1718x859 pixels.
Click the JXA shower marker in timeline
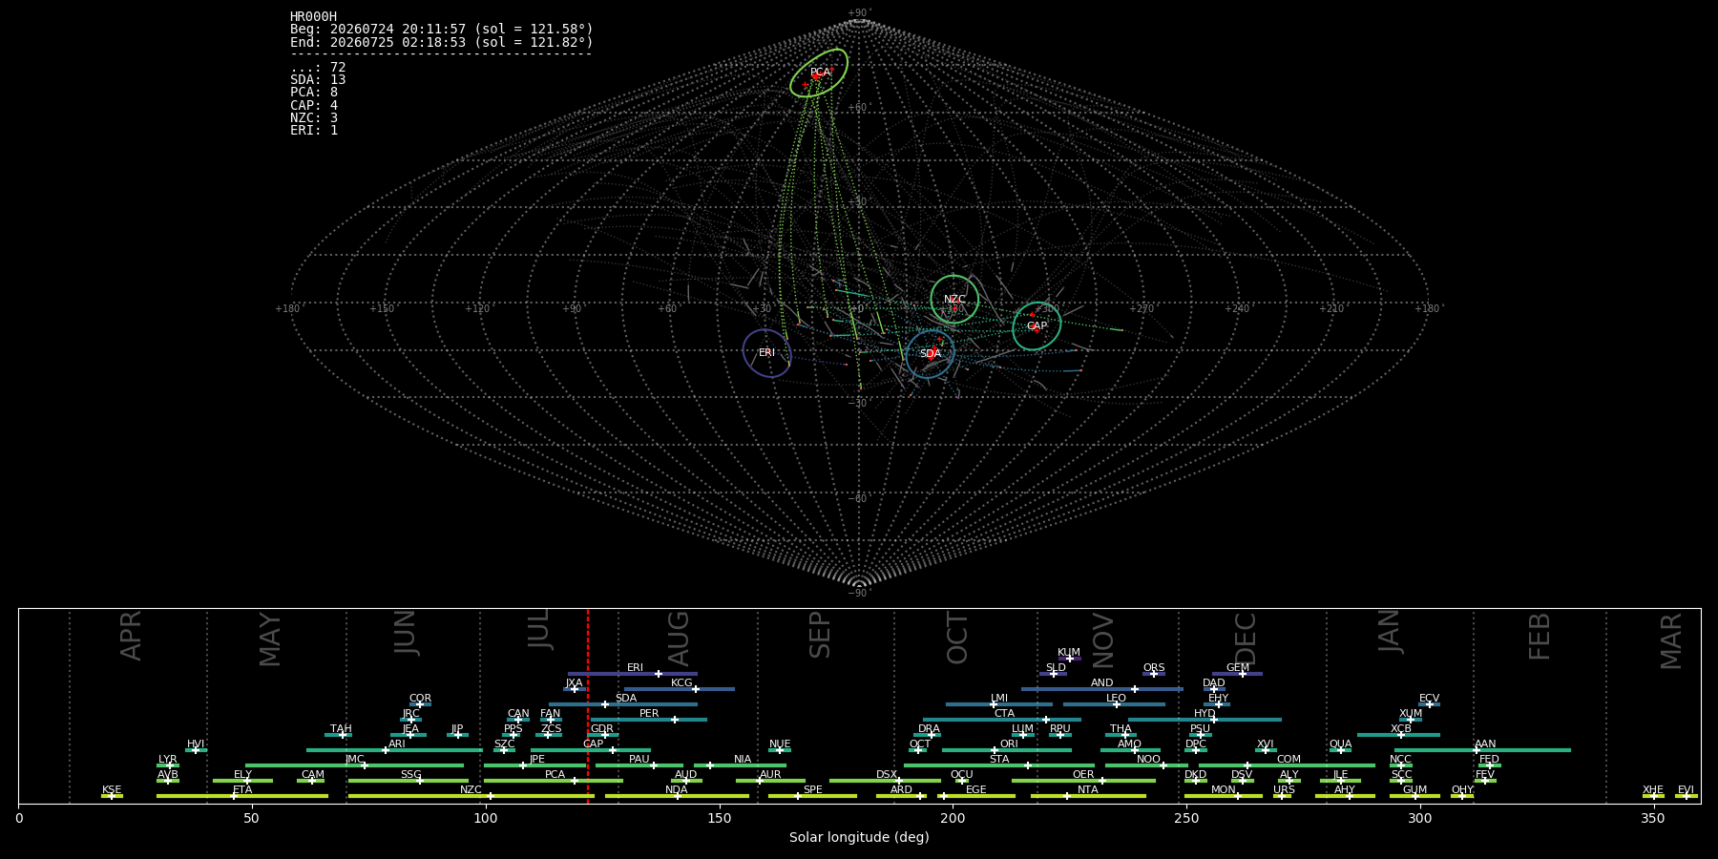coord(574,689)
